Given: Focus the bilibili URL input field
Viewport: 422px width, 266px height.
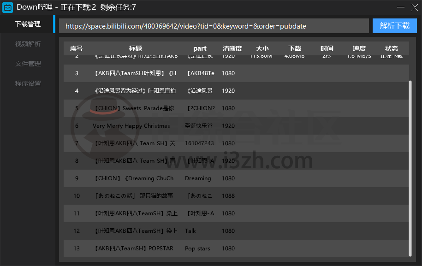Looking at the screenshot, I should click(214, 26).
